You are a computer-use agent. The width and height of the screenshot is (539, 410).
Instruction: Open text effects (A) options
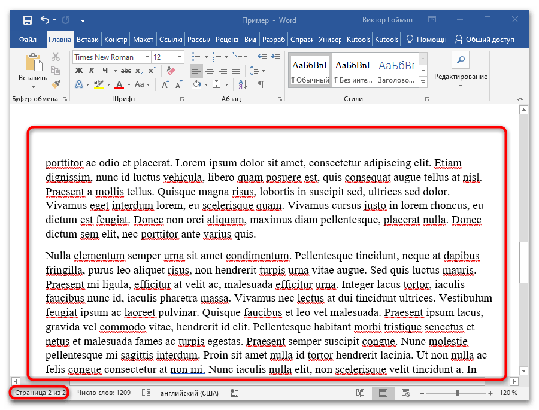(x=78, y=84)
